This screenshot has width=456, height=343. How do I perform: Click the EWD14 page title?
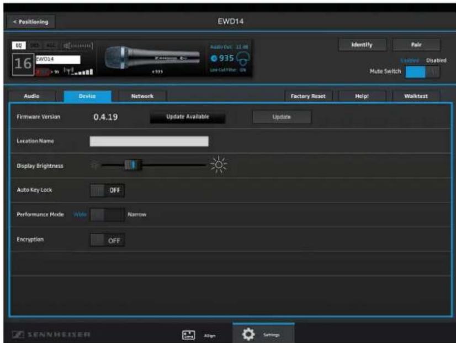231,21
